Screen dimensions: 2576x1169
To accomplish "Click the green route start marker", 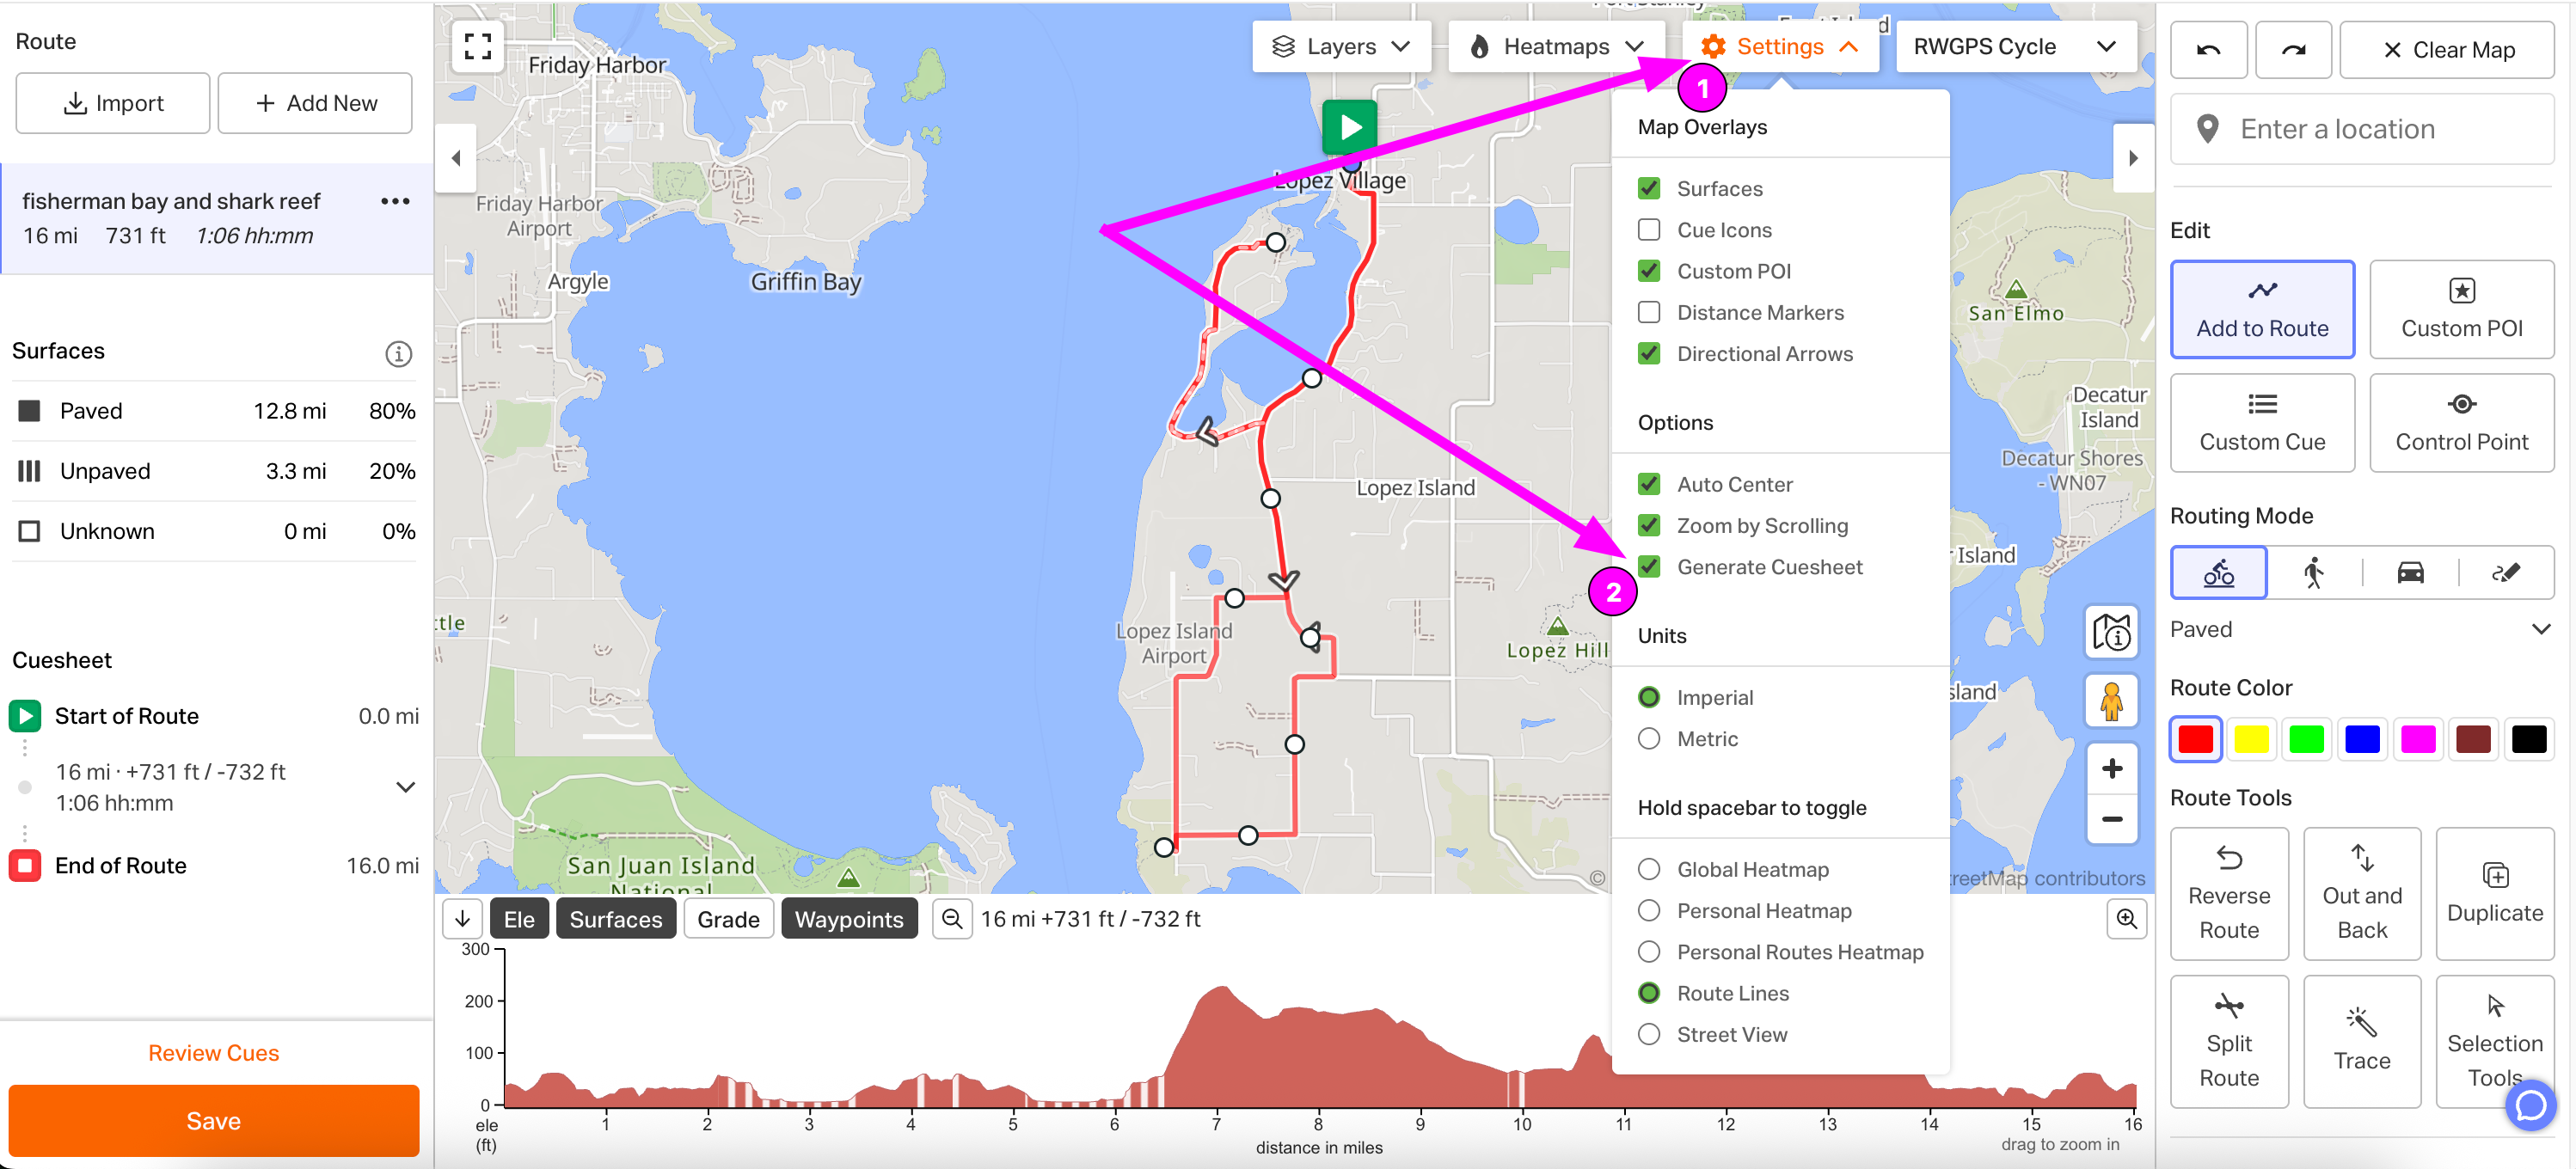I will pyautogui.click(x=1349, y=127).
